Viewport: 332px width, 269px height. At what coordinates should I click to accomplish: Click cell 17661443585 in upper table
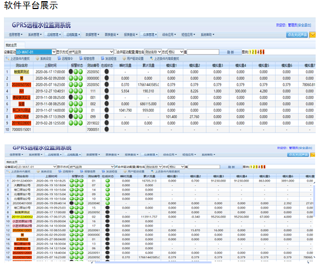[x=148, y=85]
